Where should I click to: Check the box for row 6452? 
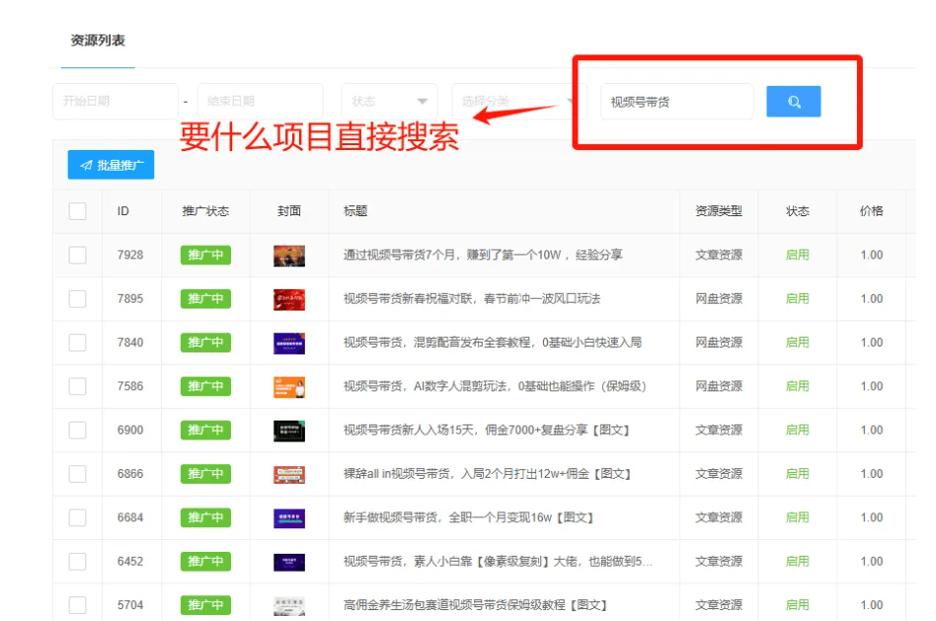tap(78, 562)
